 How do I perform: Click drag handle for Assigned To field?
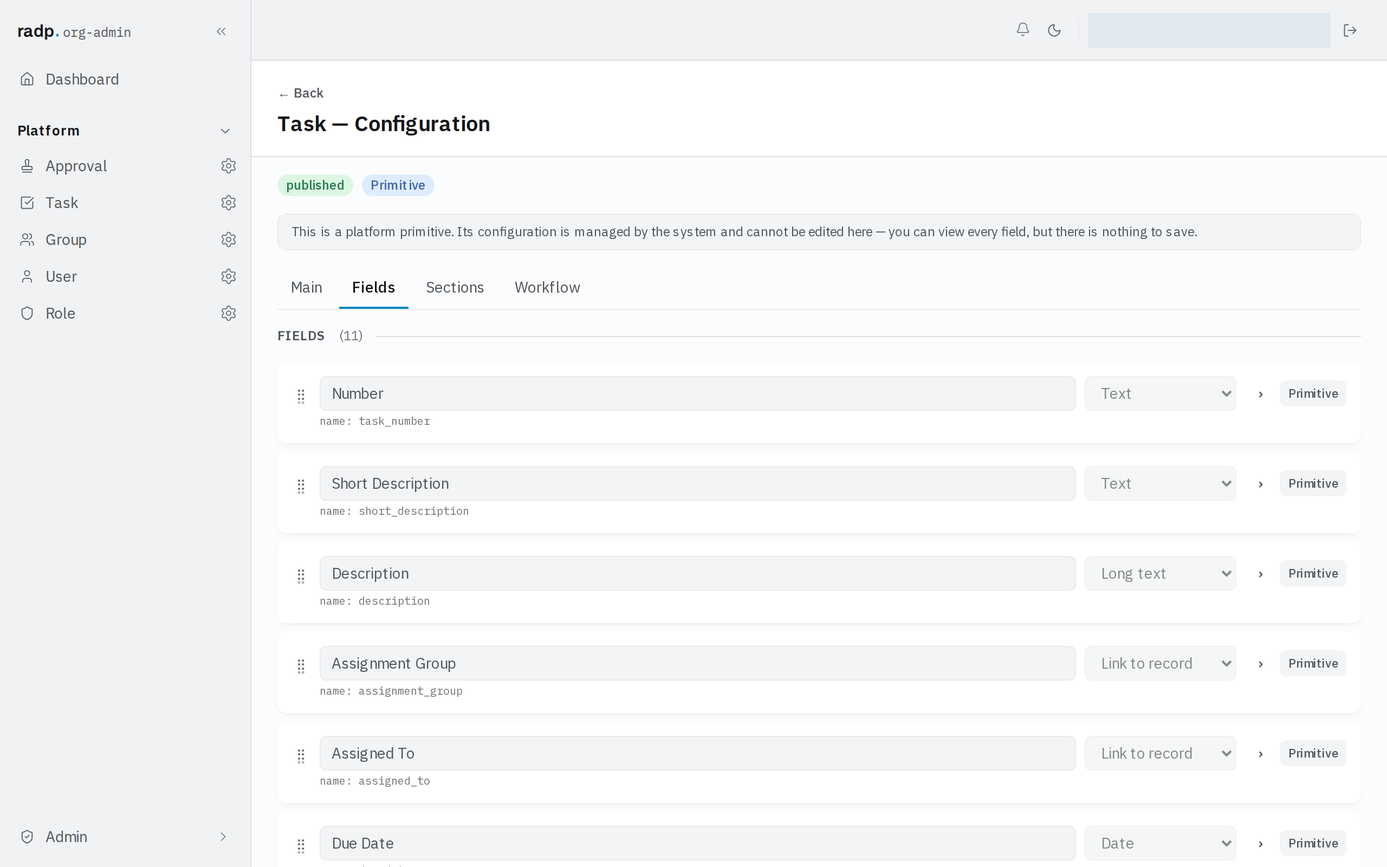pyautogui.click(x=301, y=756)
